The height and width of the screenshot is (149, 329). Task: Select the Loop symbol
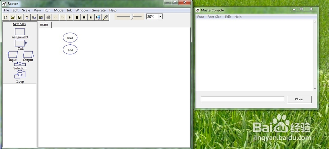pyautogui.click(x=20, y=74)
